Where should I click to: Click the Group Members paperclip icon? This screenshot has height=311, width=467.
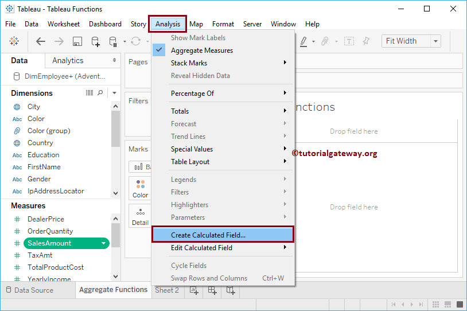(x=325, y=41)
